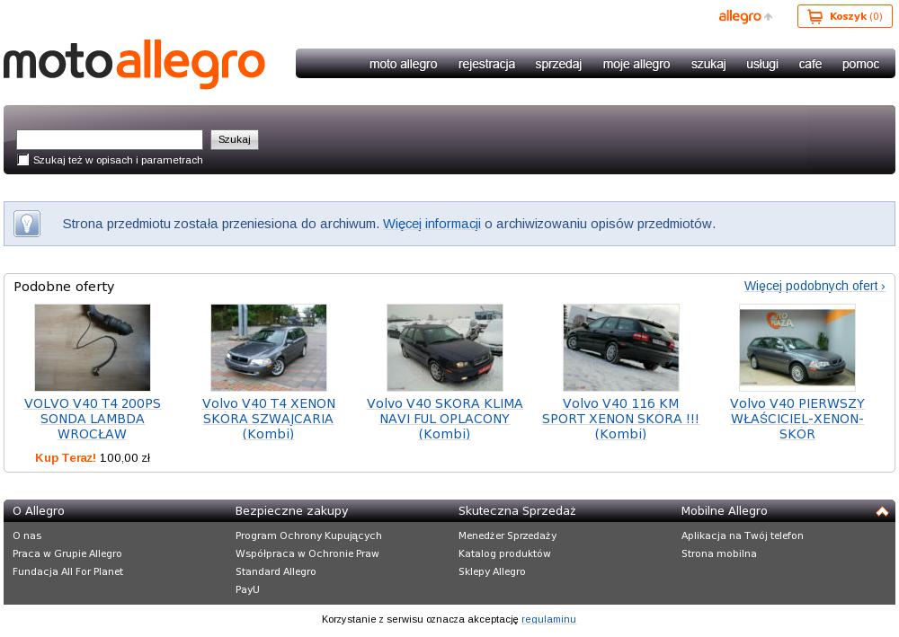
Task: Open Sklepy Allegro footer link
Action: click(492, 571)
